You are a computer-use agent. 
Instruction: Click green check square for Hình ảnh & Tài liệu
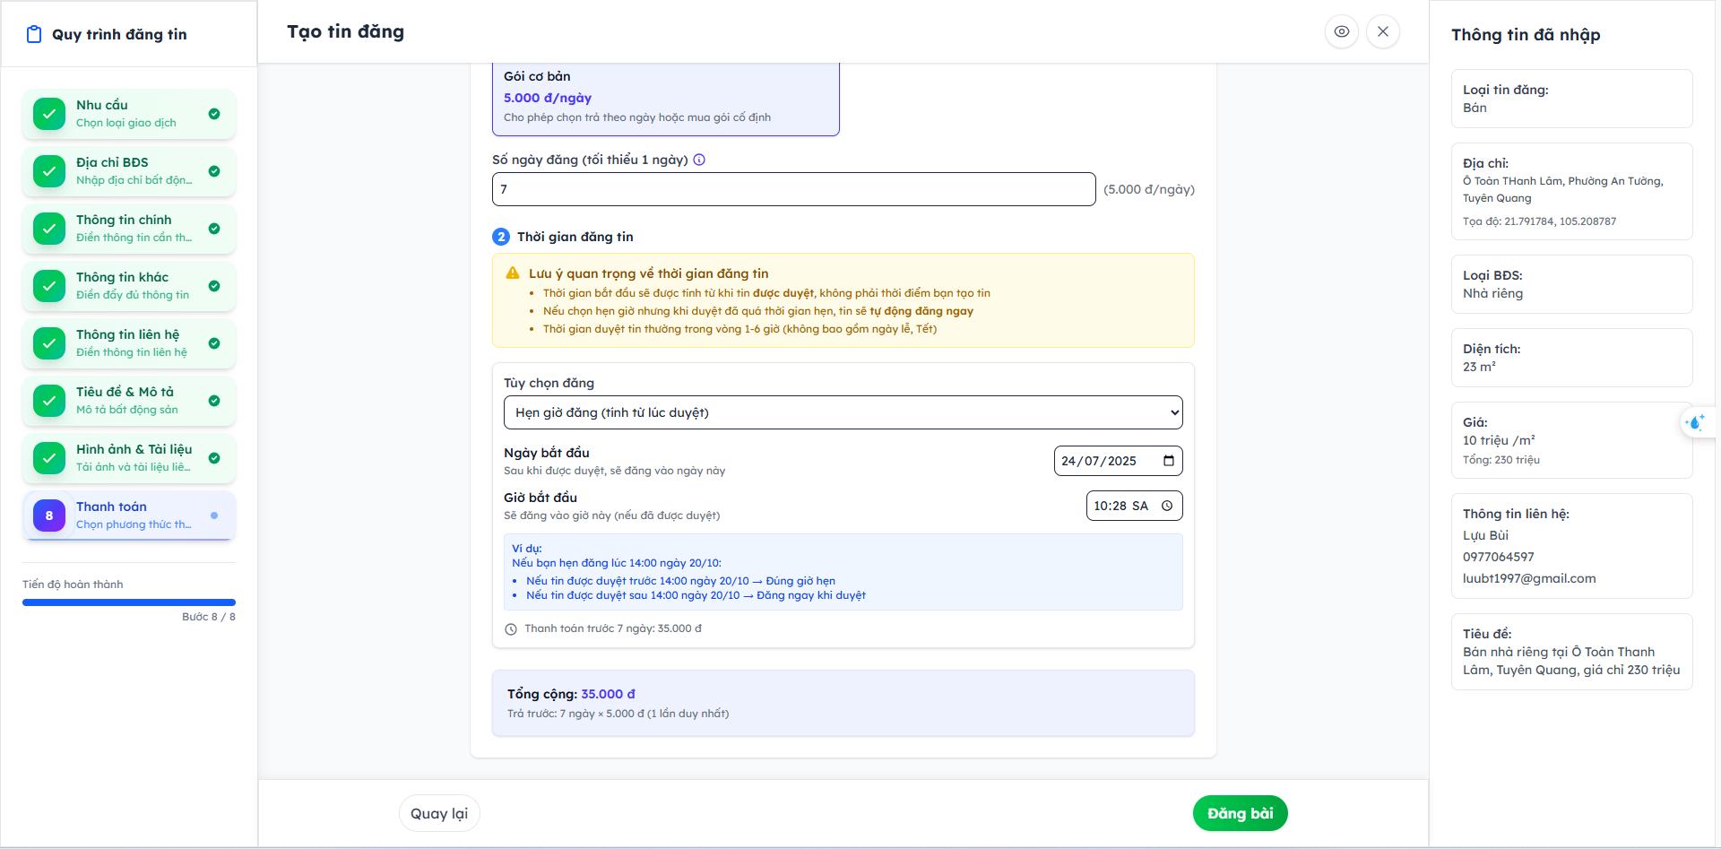[49, 458]
